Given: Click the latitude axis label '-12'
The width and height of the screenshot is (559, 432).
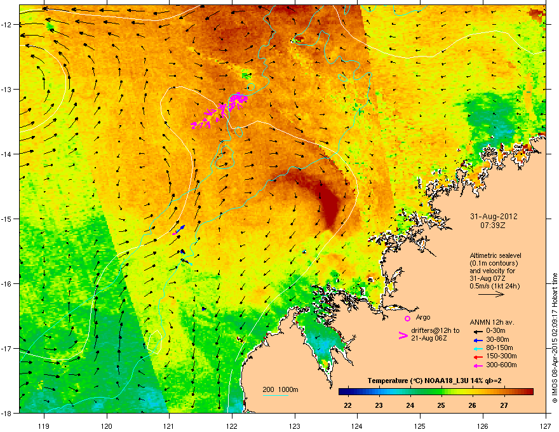Looking at the screenshot, I should (x=6, y=25).
